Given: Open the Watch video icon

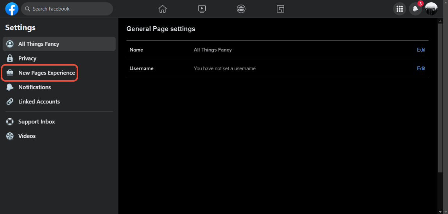Looking at the screenshot, I should click(202, 9).
